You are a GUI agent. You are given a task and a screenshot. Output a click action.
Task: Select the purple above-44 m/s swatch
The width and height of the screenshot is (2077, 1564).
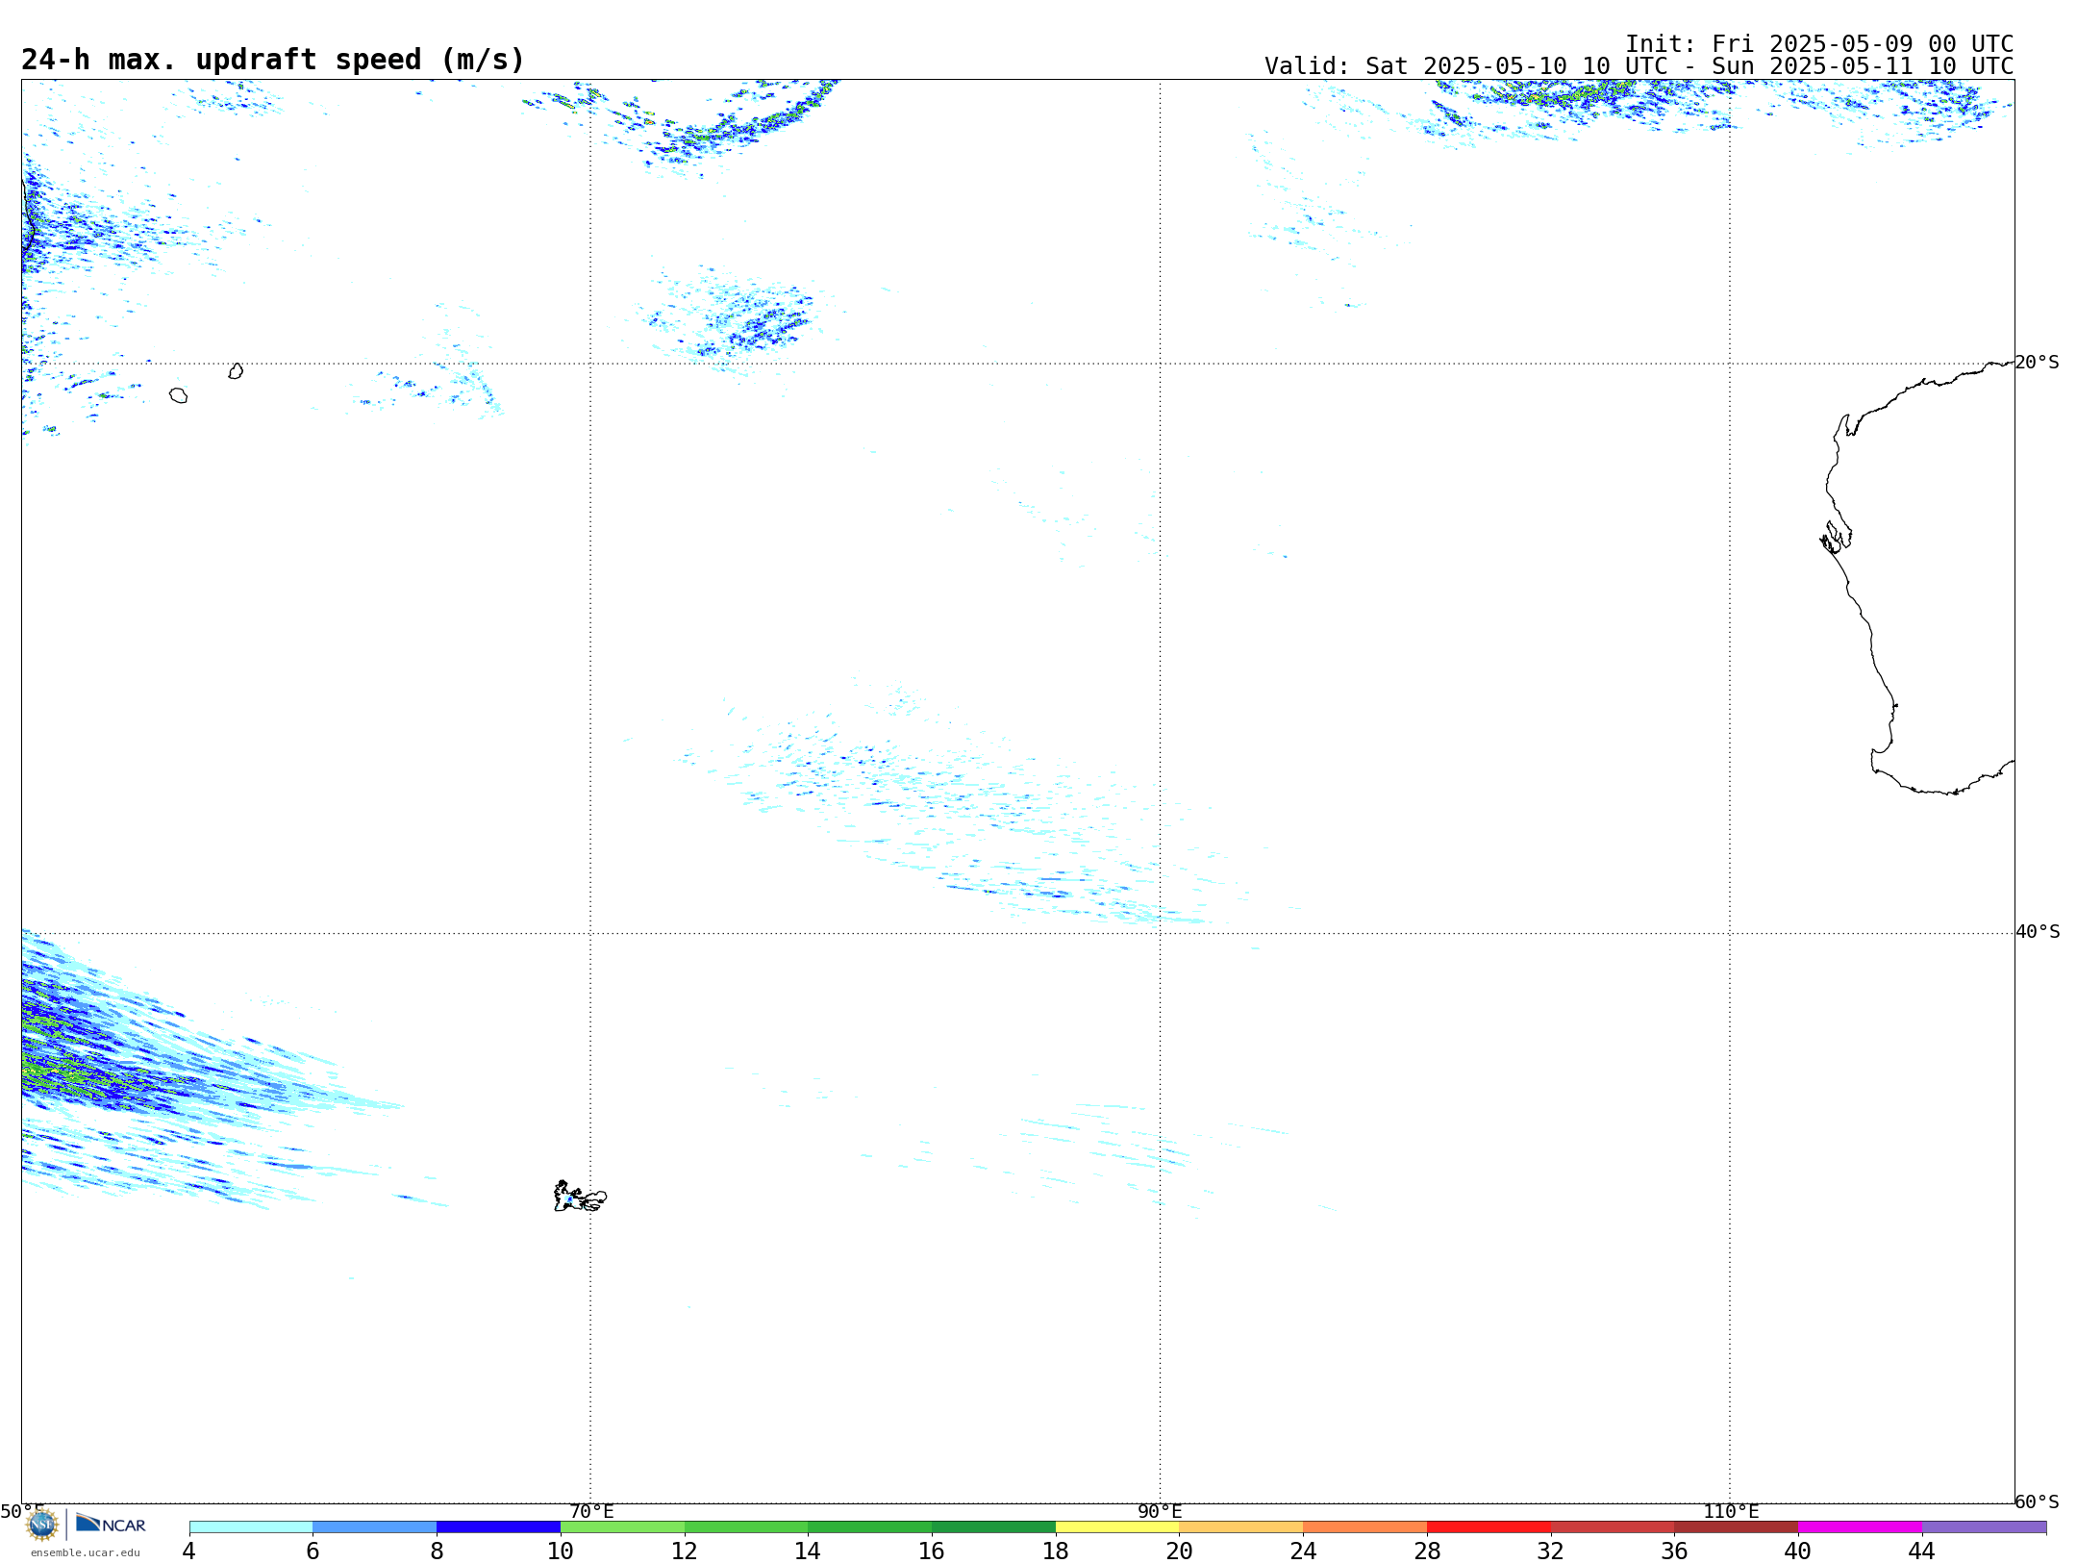point(1984,1527)
